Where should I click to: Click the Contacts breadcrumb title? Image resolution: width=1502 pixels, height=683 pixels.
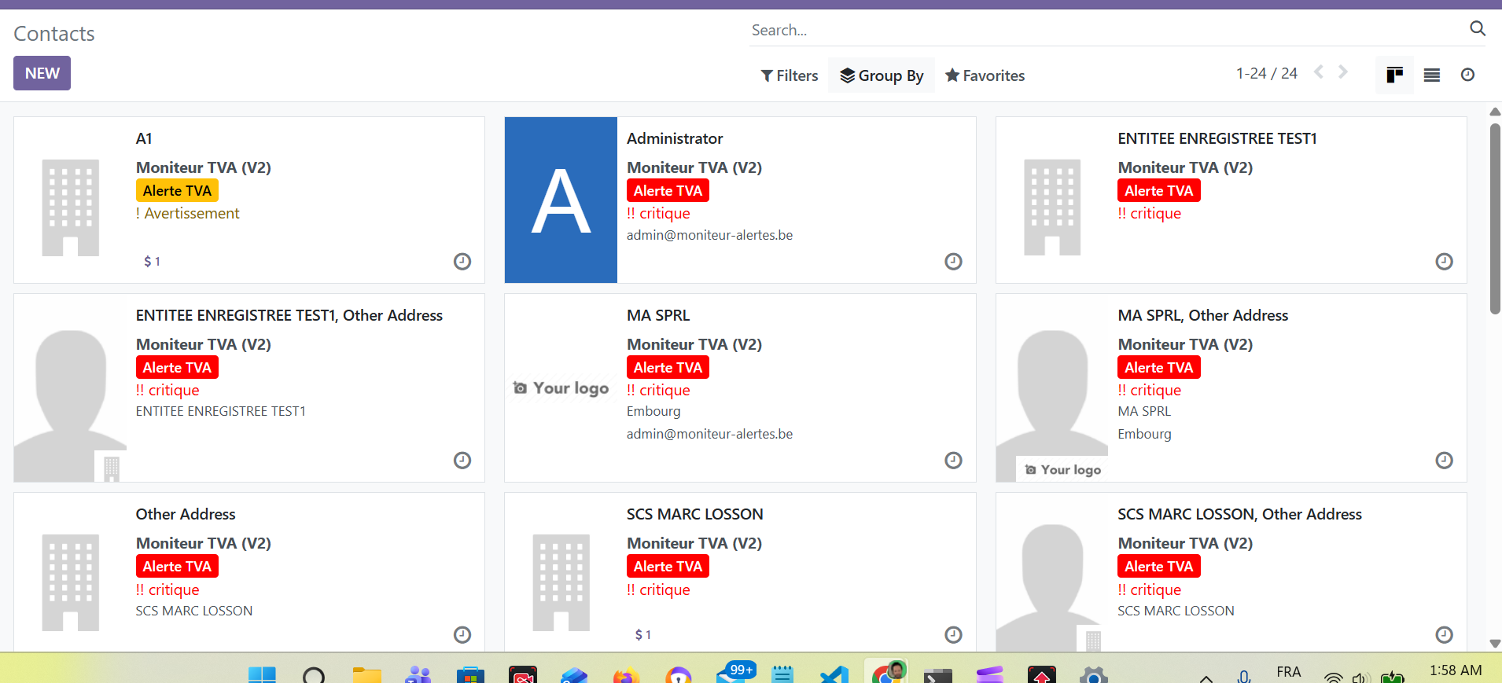(x=54, y=34)
